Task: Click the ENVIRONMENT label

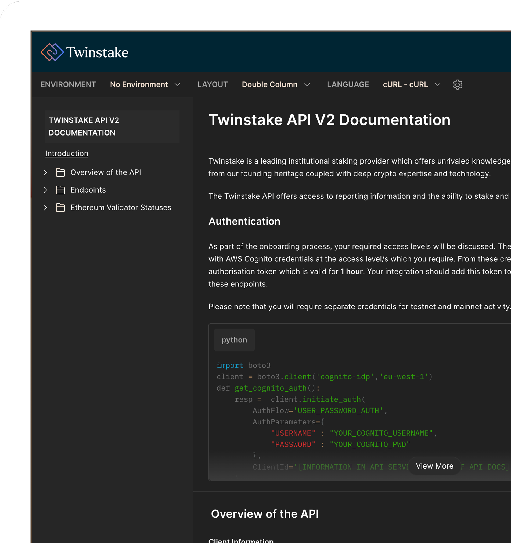Action: (68, 84)
